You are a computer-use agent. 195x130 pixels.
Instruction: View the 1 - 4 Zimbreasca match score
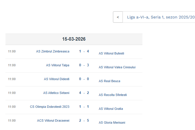coord(84,51)
